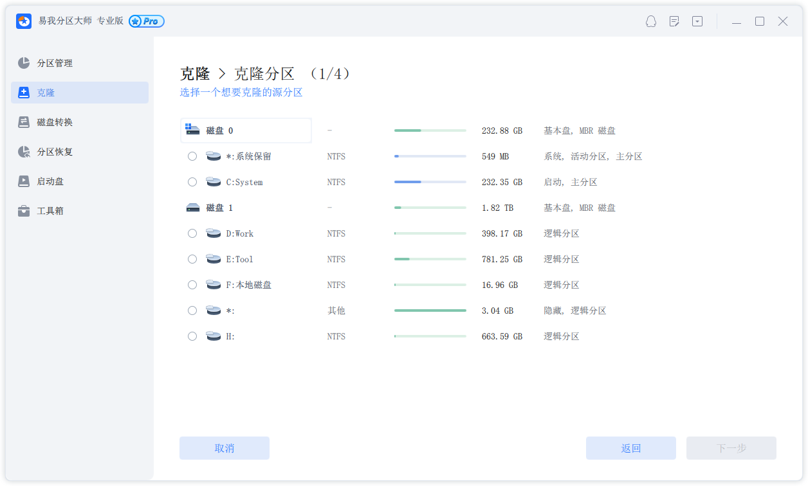Image resolution: width=808 pixels, height=486 pixels.
Task: Select the D:Work partition radio button
Action: tap(192, 233)
